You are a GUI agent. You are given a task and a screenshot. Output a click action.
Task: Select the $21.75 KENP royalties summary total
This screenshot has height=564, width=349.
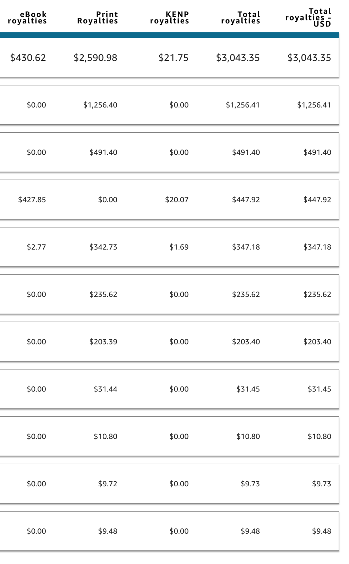pyautogui.click(x=174, y=58)
